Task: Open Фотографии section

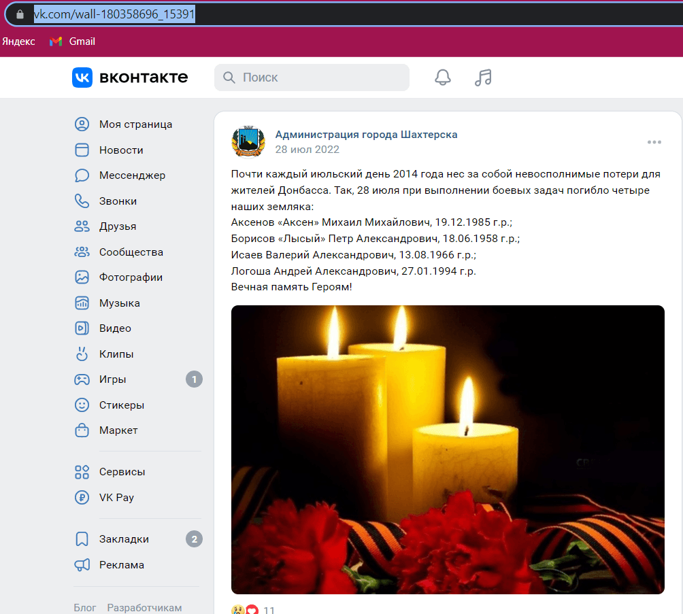Action: coord(131,277)
